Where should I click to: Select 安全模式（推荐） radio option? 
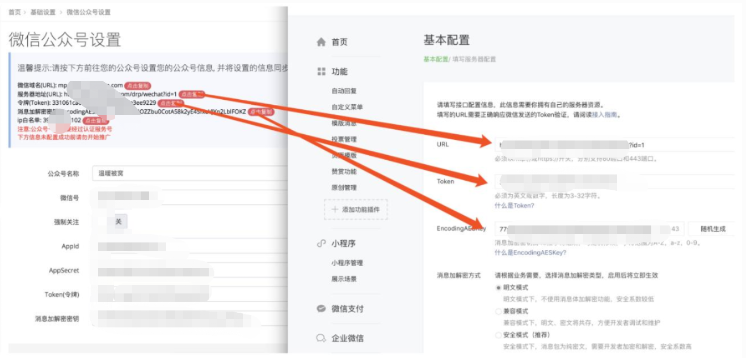point(499,335)
